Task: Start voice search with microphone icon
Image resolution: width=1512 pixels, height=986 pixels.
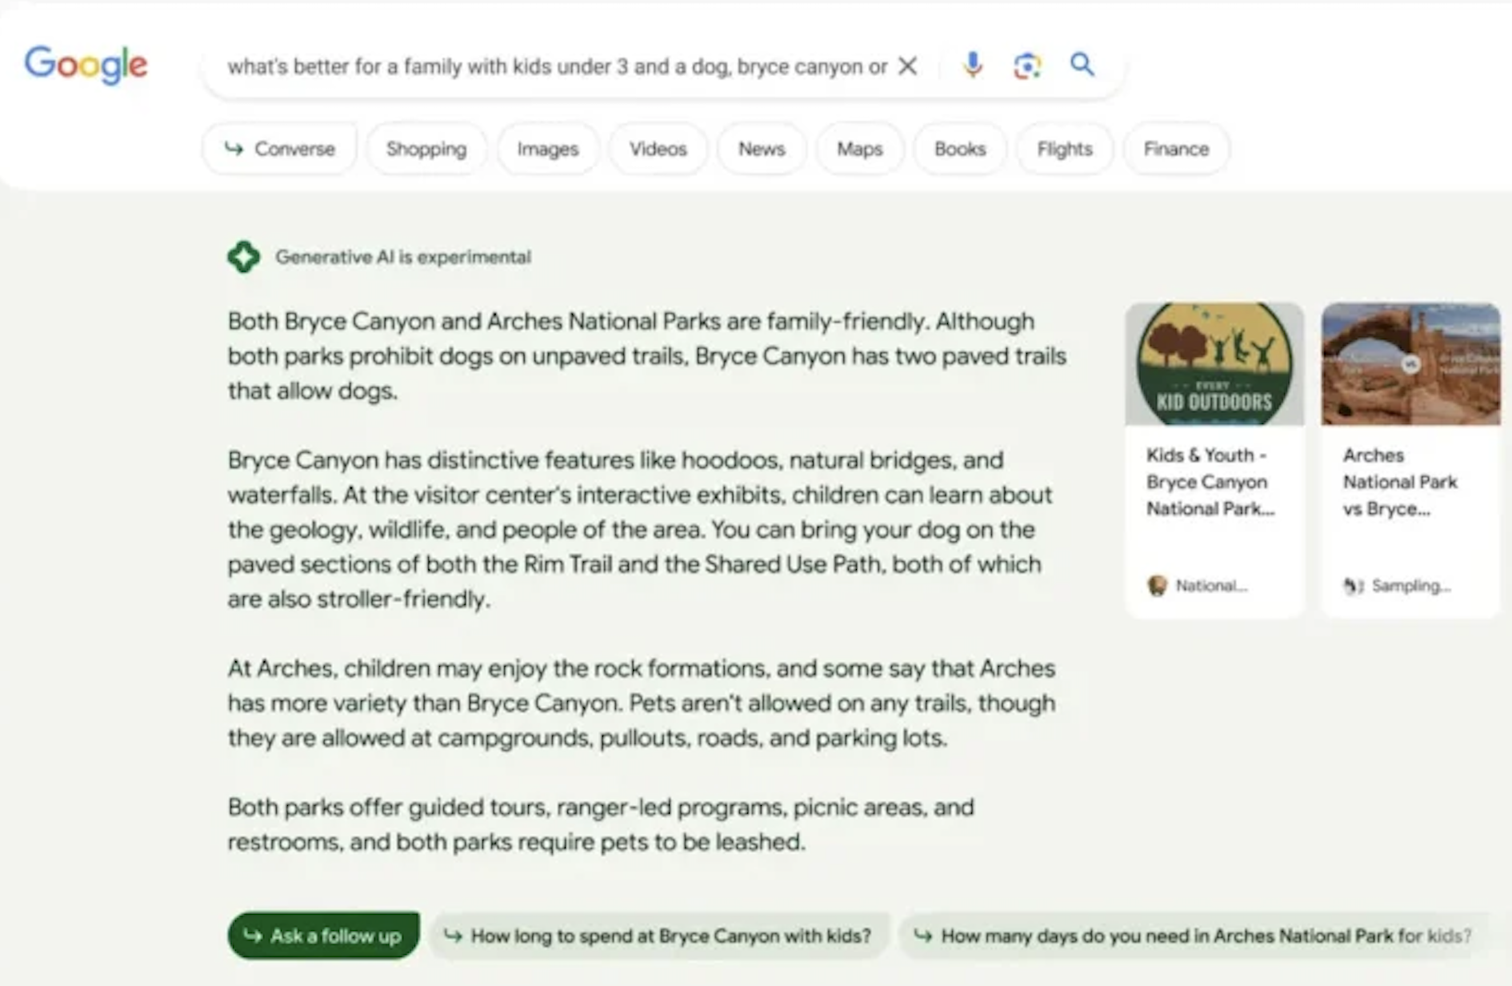Action: click(973, 65)
